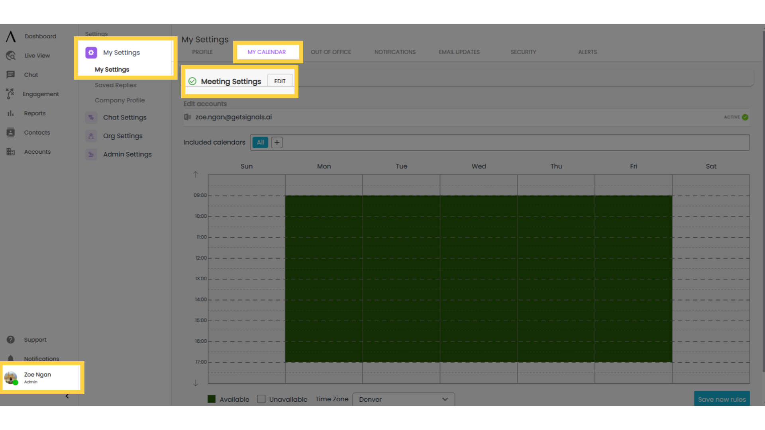Click the collapse sidebar arrow

click(x=67, y=396)
